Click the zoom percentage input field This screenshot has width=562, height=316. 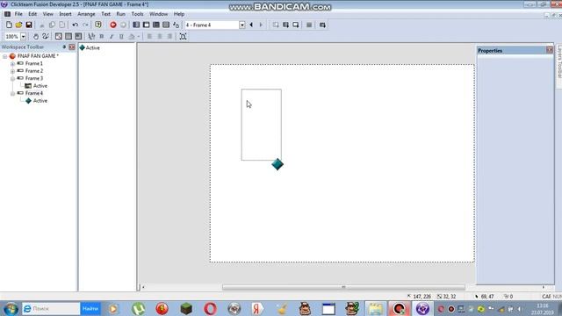pyautogui.click(x=11, y=37)
